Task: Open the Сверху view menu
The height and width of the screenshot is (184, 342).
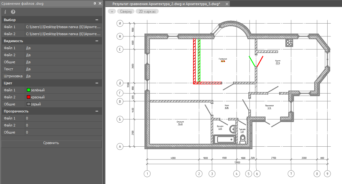Action: pos(126,11)
